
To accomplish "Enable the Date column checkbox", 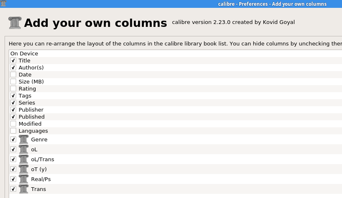I will pos(13,74).
